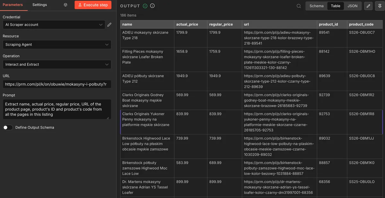Image resolution: width=385 pixels, height=198 pixels.
Task: Click the cube icon beside Settings tab
Action: (65, 5)
